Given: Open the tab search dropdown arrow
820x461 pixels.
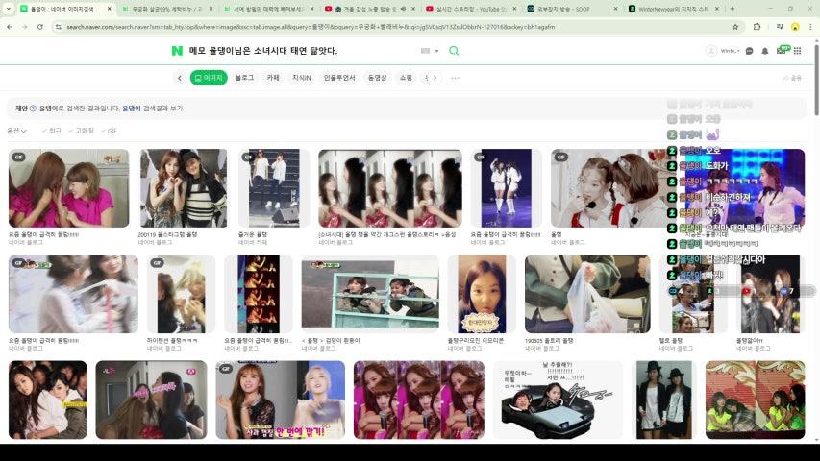Looking at the screenshot, I should click(8, 9).
